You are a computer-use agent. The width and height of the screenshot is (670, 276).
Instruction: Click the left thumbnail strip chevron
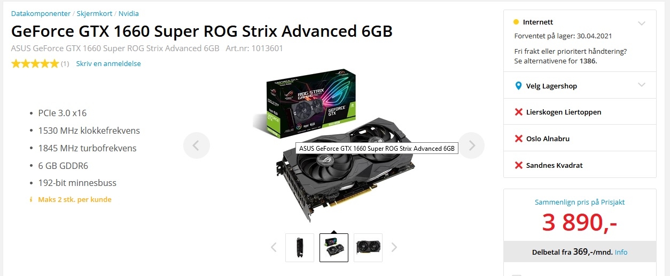tap(274, 247)
